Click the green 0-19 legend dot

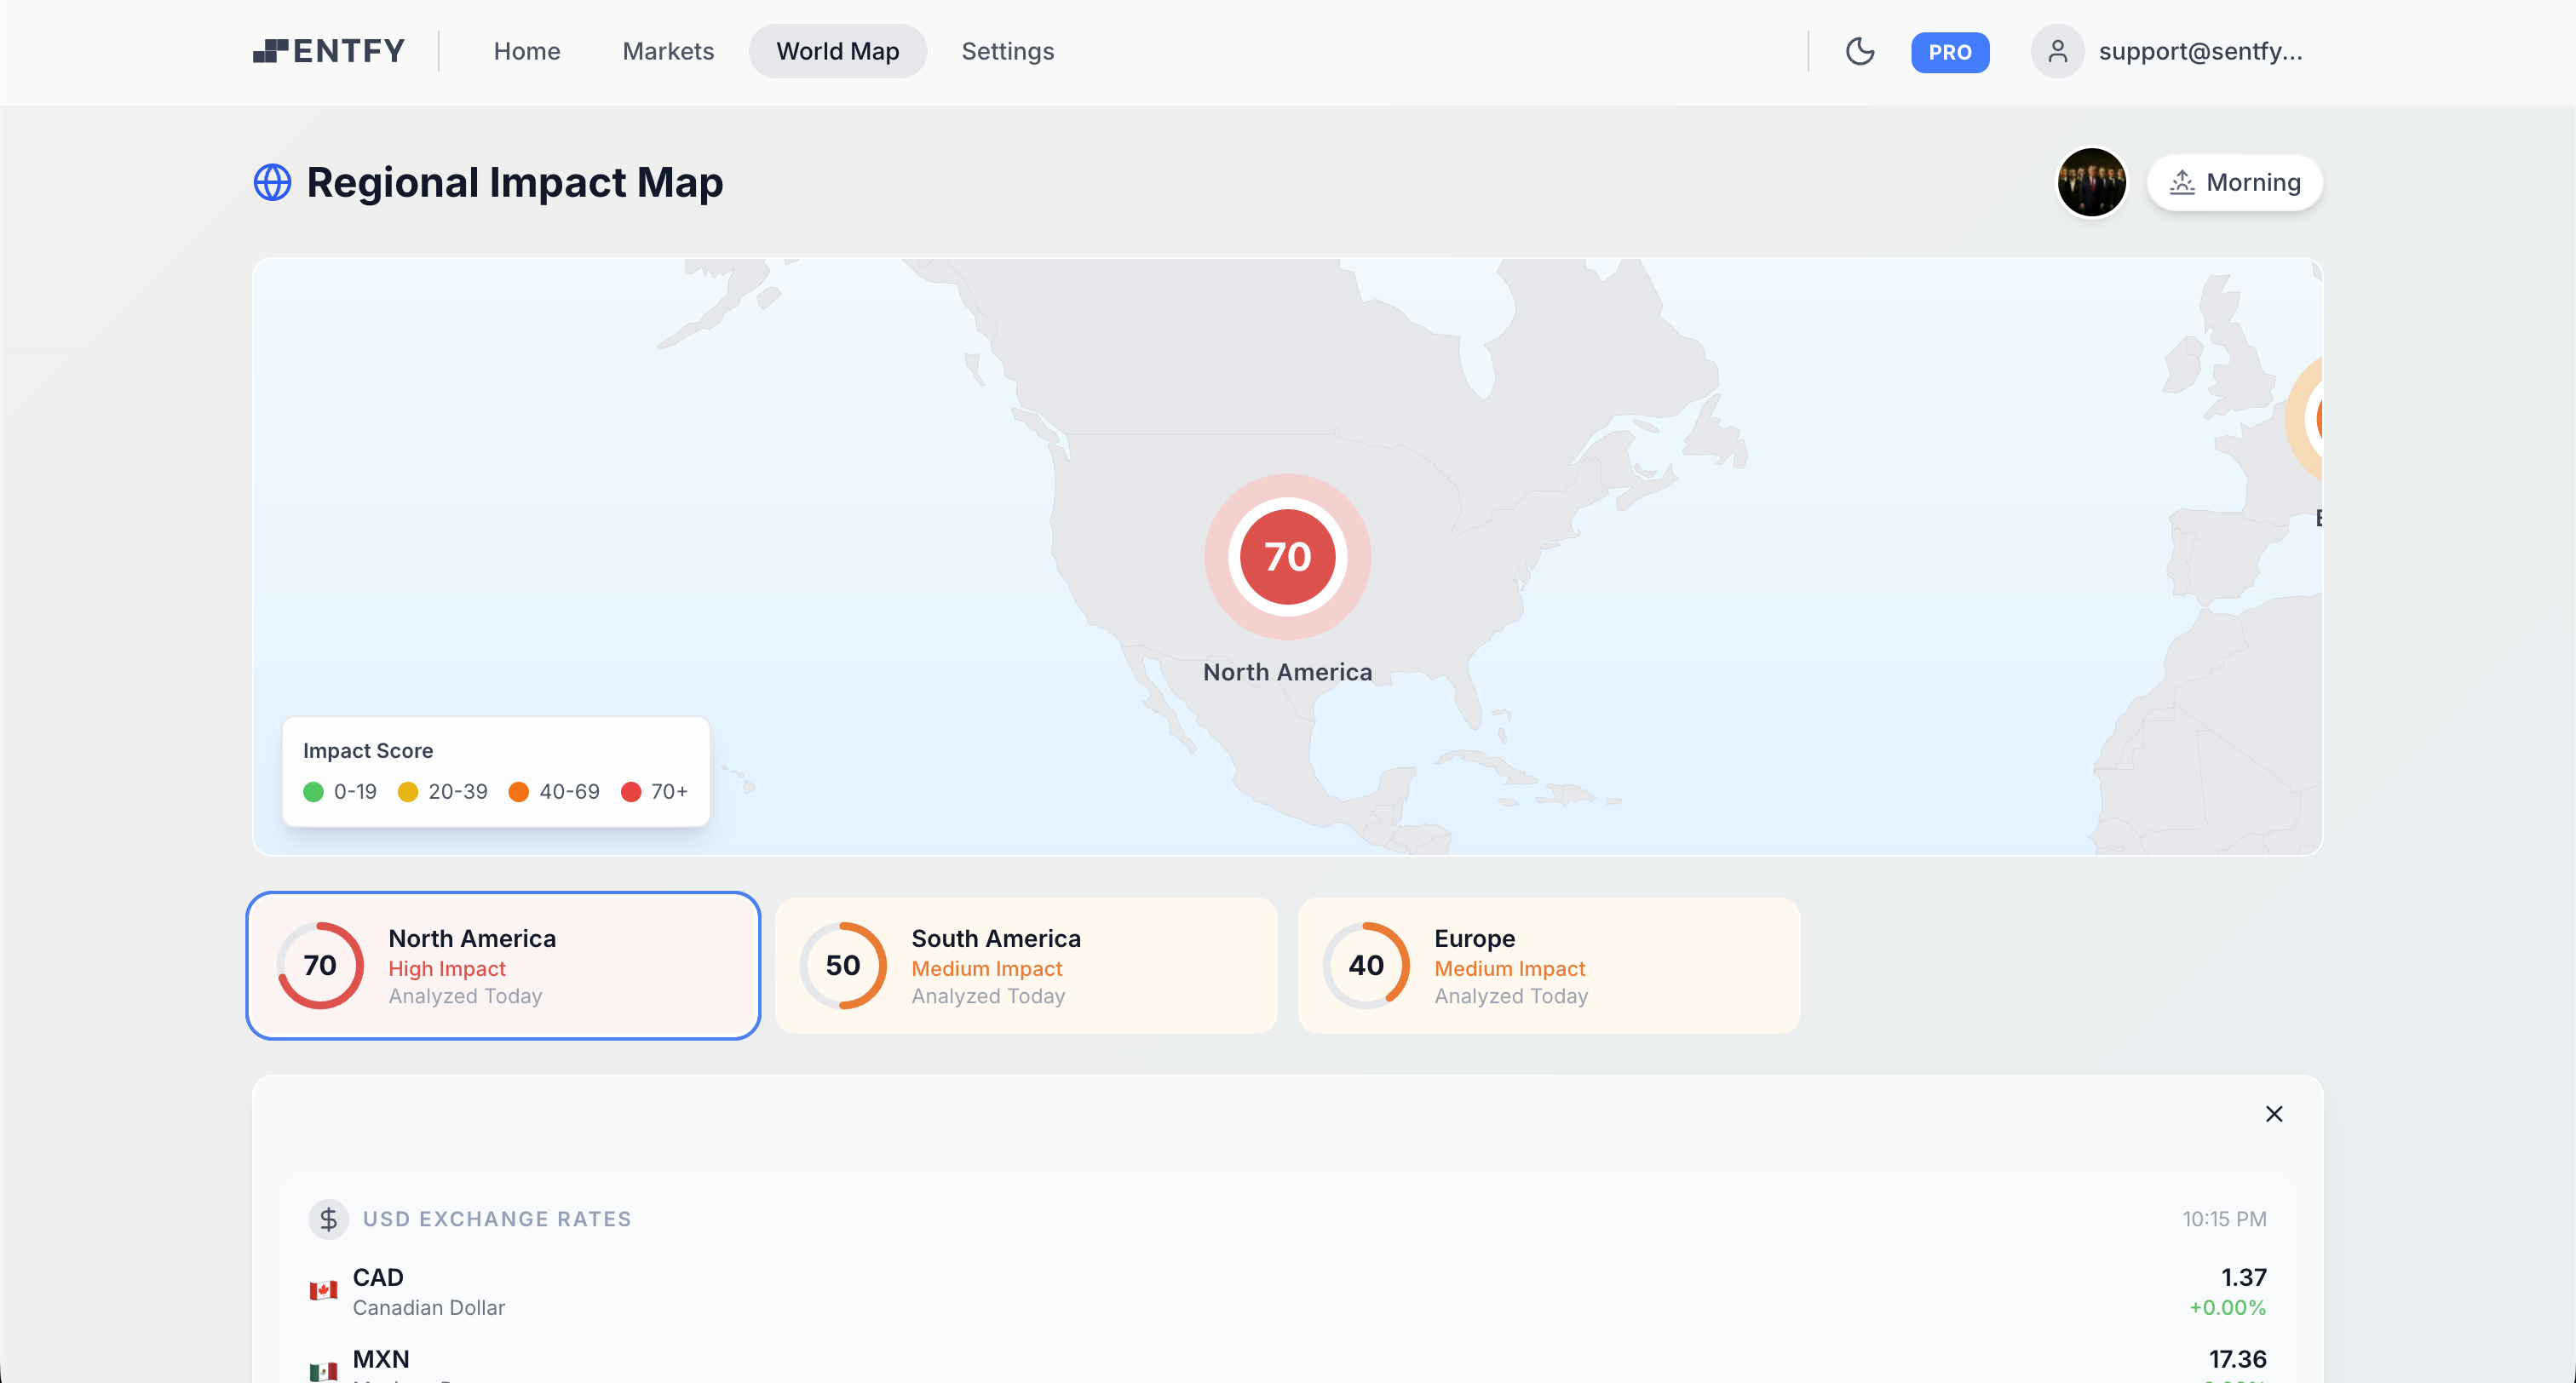315,791
